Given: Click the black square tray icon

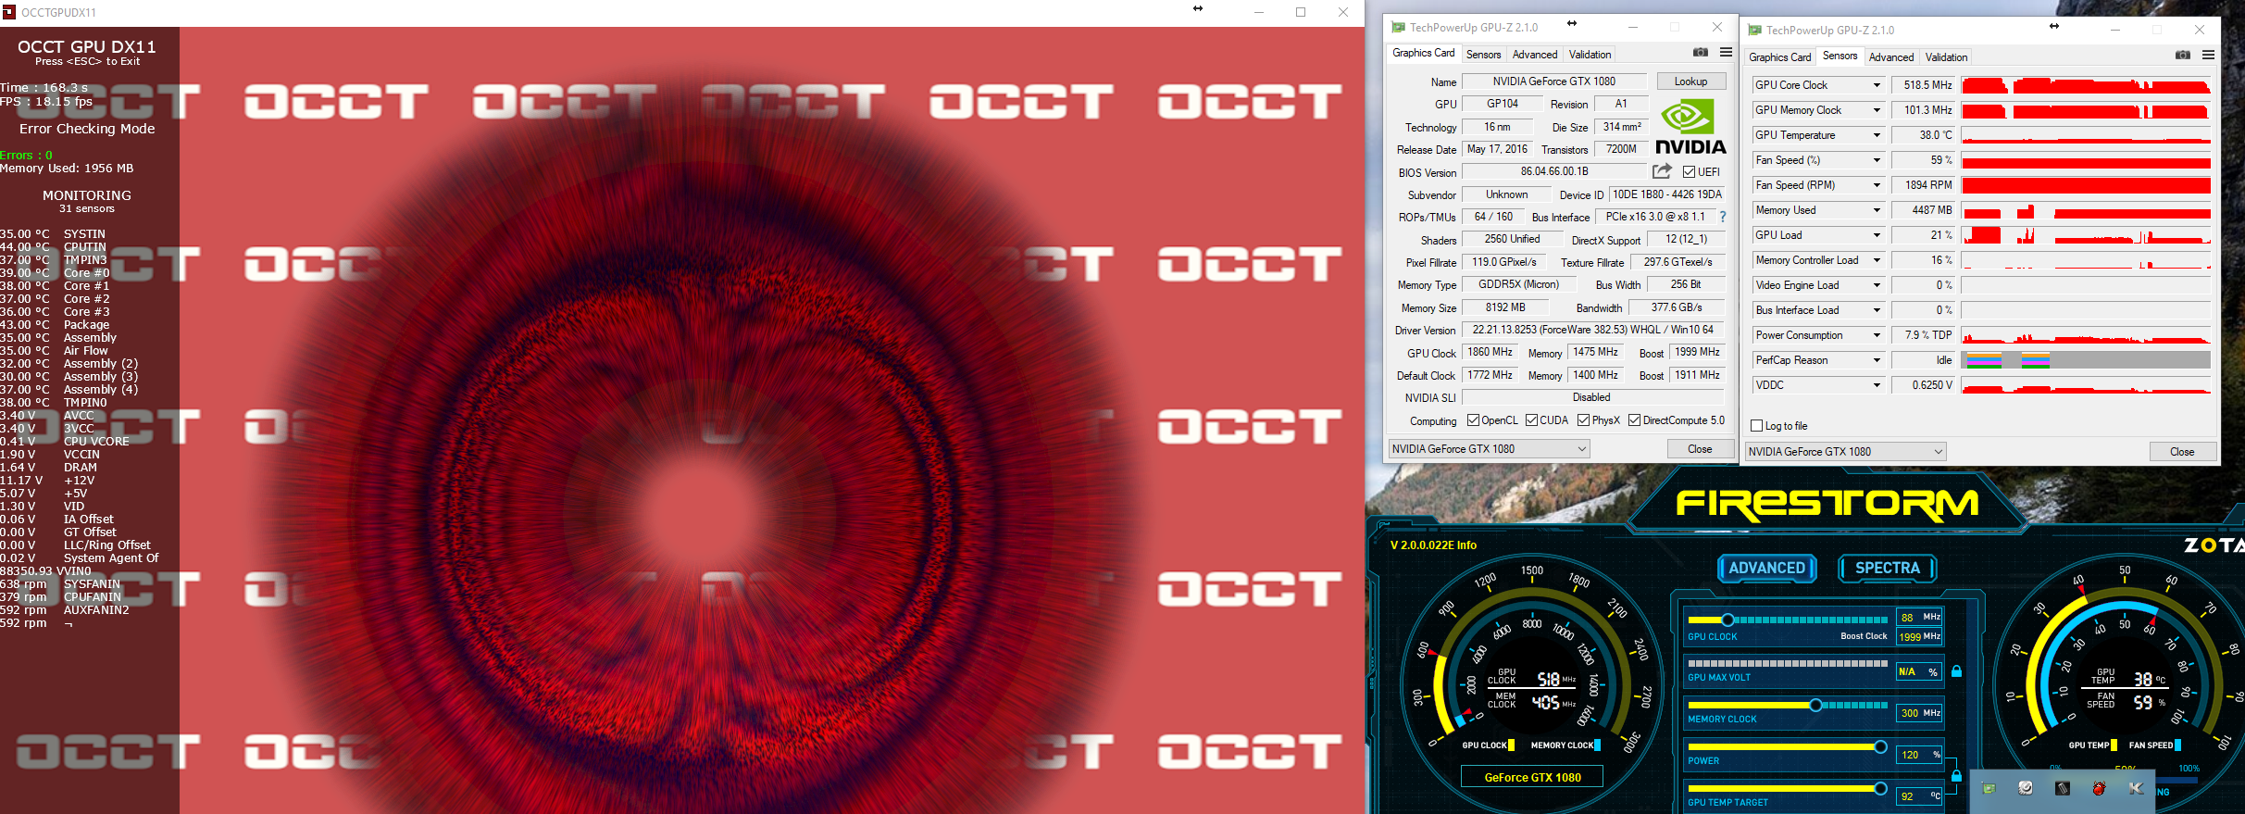Looking at the screenshot, I should point(2063,788).
